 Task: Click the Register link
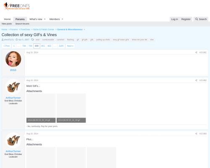tap(186, 19)
